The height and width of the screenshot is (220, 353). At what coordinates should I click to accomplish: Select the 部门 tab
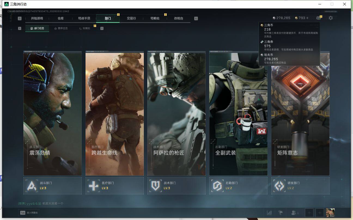click(x=108, y=18)
